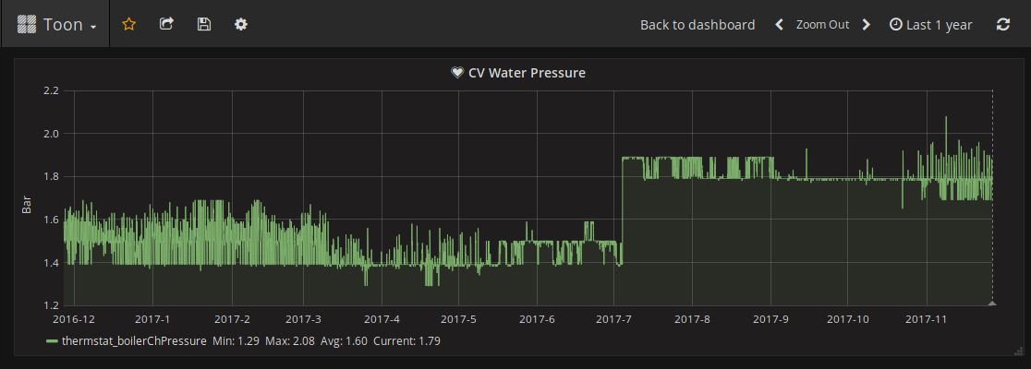Click the 2016-12 x-axis label
The width and height of the screenshot is (1031, 369).
[x=74, y=319]
